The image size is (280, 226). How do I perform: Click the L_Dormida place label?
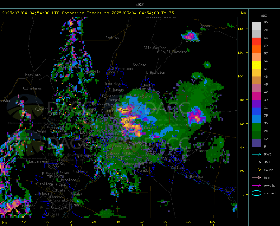tap(194, 177)
